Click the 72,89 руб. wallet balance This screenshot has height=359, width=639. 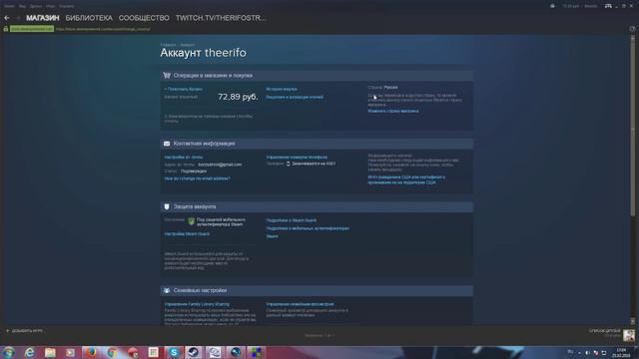238,97
